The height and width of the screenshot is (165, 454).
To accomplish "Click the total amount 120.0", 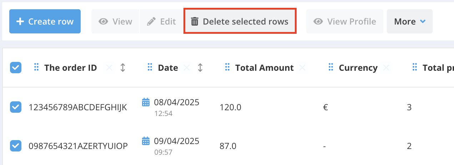I will click(230, 107).
